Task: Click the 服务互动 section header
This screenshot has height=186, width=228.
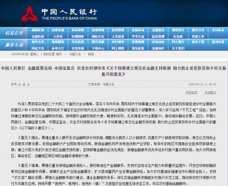Action: click(14, 45)
